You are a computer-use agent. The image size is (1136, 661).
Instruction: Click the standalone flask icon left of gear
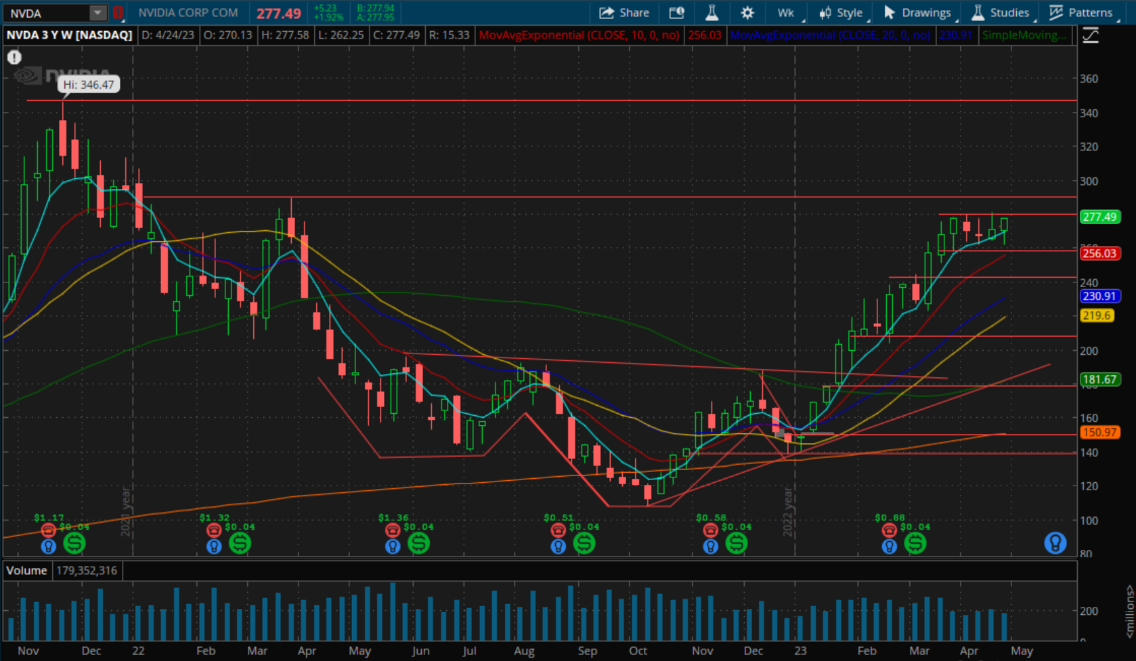pos(712,13)
